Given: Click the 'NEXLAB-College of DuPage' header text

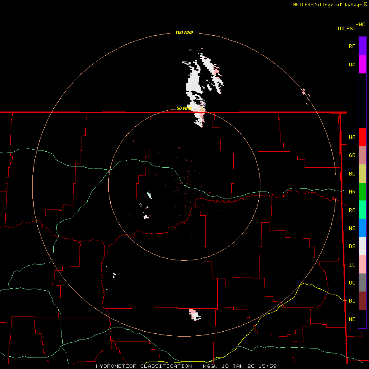Looking at the screenshot, I should click(x=327, y=5).
